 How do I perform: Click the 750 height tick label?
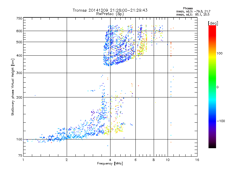tap(19, 18)
